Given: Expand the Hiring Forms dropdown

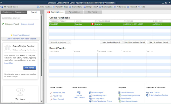Looking at the screenshot, I should (98, 7).
